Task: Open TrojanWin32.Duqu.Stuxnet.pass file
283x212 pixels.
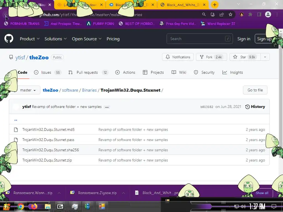Action: 48,140
